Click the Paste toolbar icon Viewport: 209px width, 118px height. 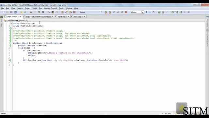[39, 12]
